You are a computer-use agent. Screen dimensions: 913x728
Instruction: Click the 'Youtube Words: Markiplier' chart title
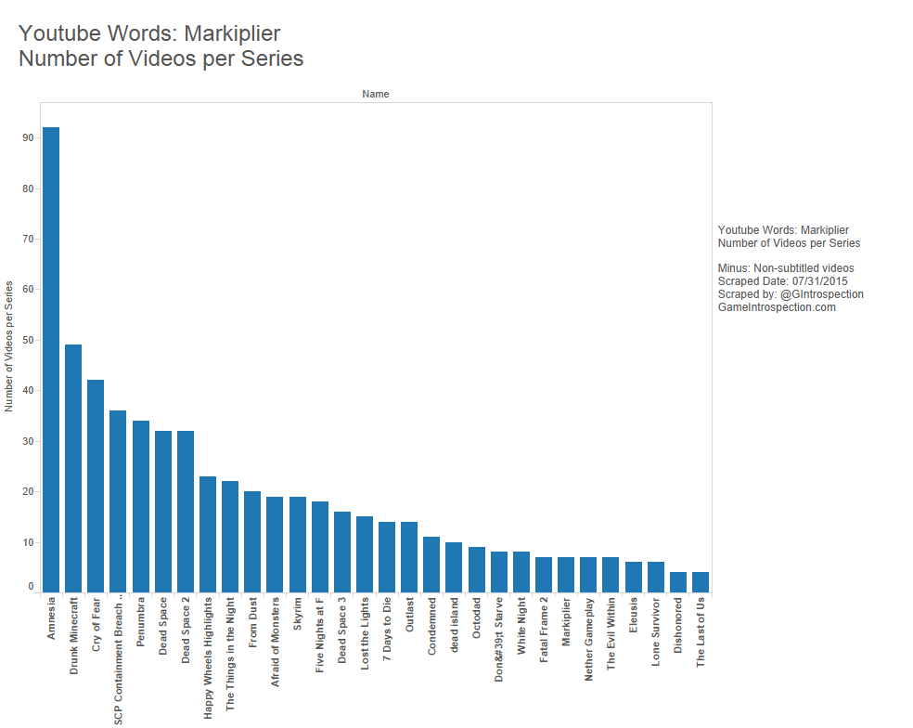[x=149, y=34]
